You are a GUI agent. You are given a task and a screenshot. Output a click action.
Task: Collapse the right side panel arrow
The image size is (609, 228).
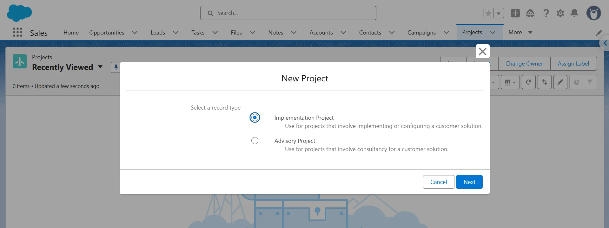605,43
